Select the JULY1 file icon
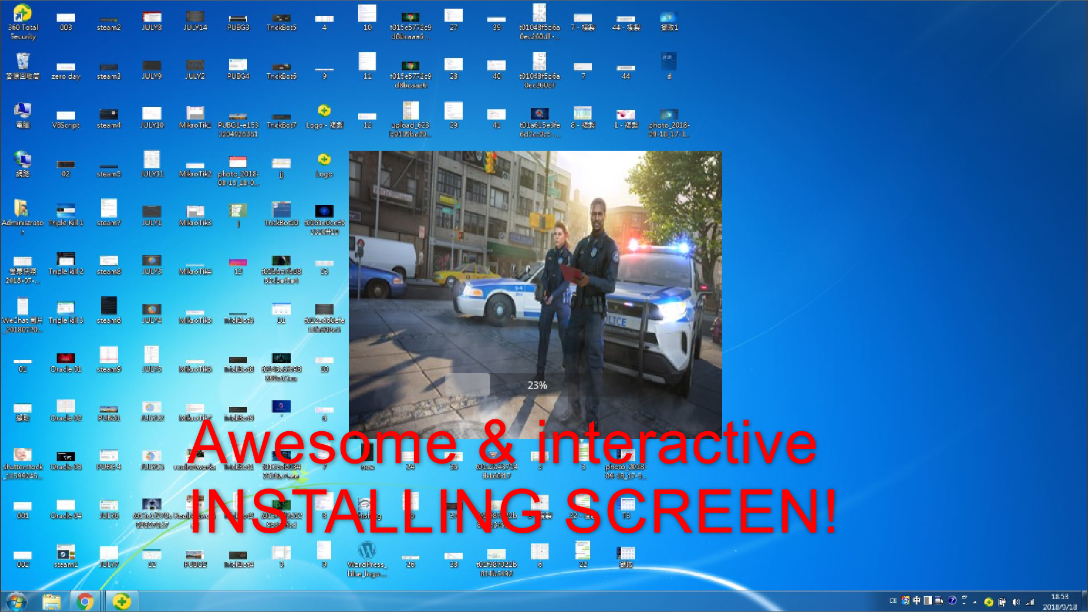The height and width of the screenshot is (612, 1088). coord(152,216)
